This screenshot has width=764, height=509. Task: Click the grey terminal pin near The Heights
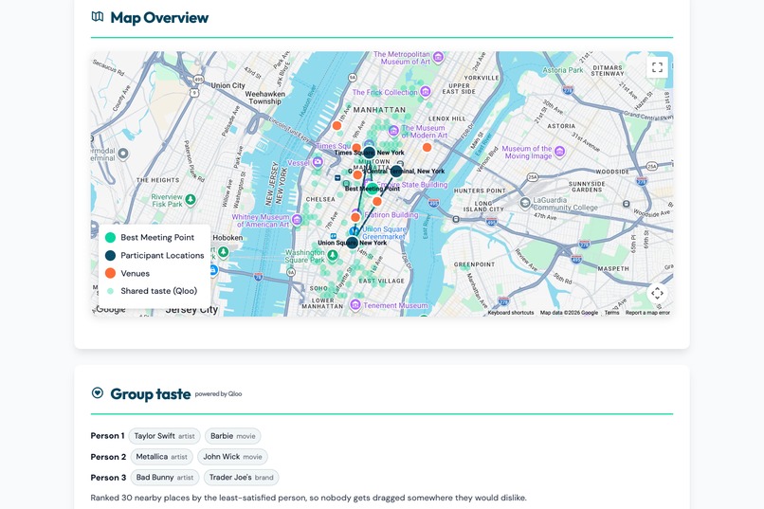[123, 154]
